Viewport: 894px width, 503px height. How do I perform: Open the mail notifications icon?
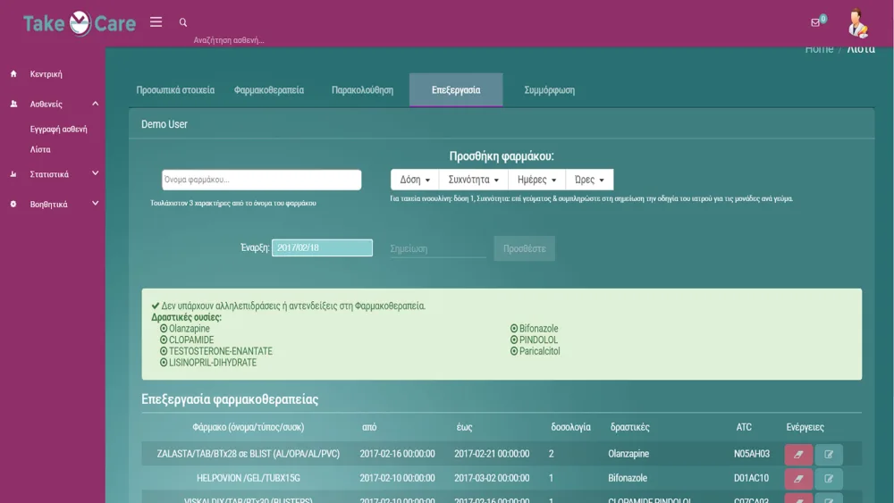pos(815,22)
